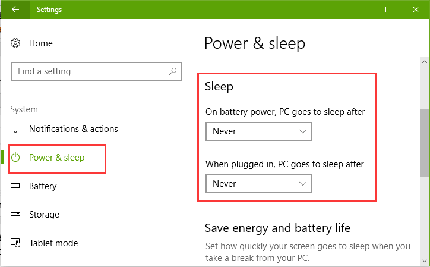The width and height of the screenshot is (430, 267).
Task: Click the vertical scrollbar thumb
Action: pos(424,143)
